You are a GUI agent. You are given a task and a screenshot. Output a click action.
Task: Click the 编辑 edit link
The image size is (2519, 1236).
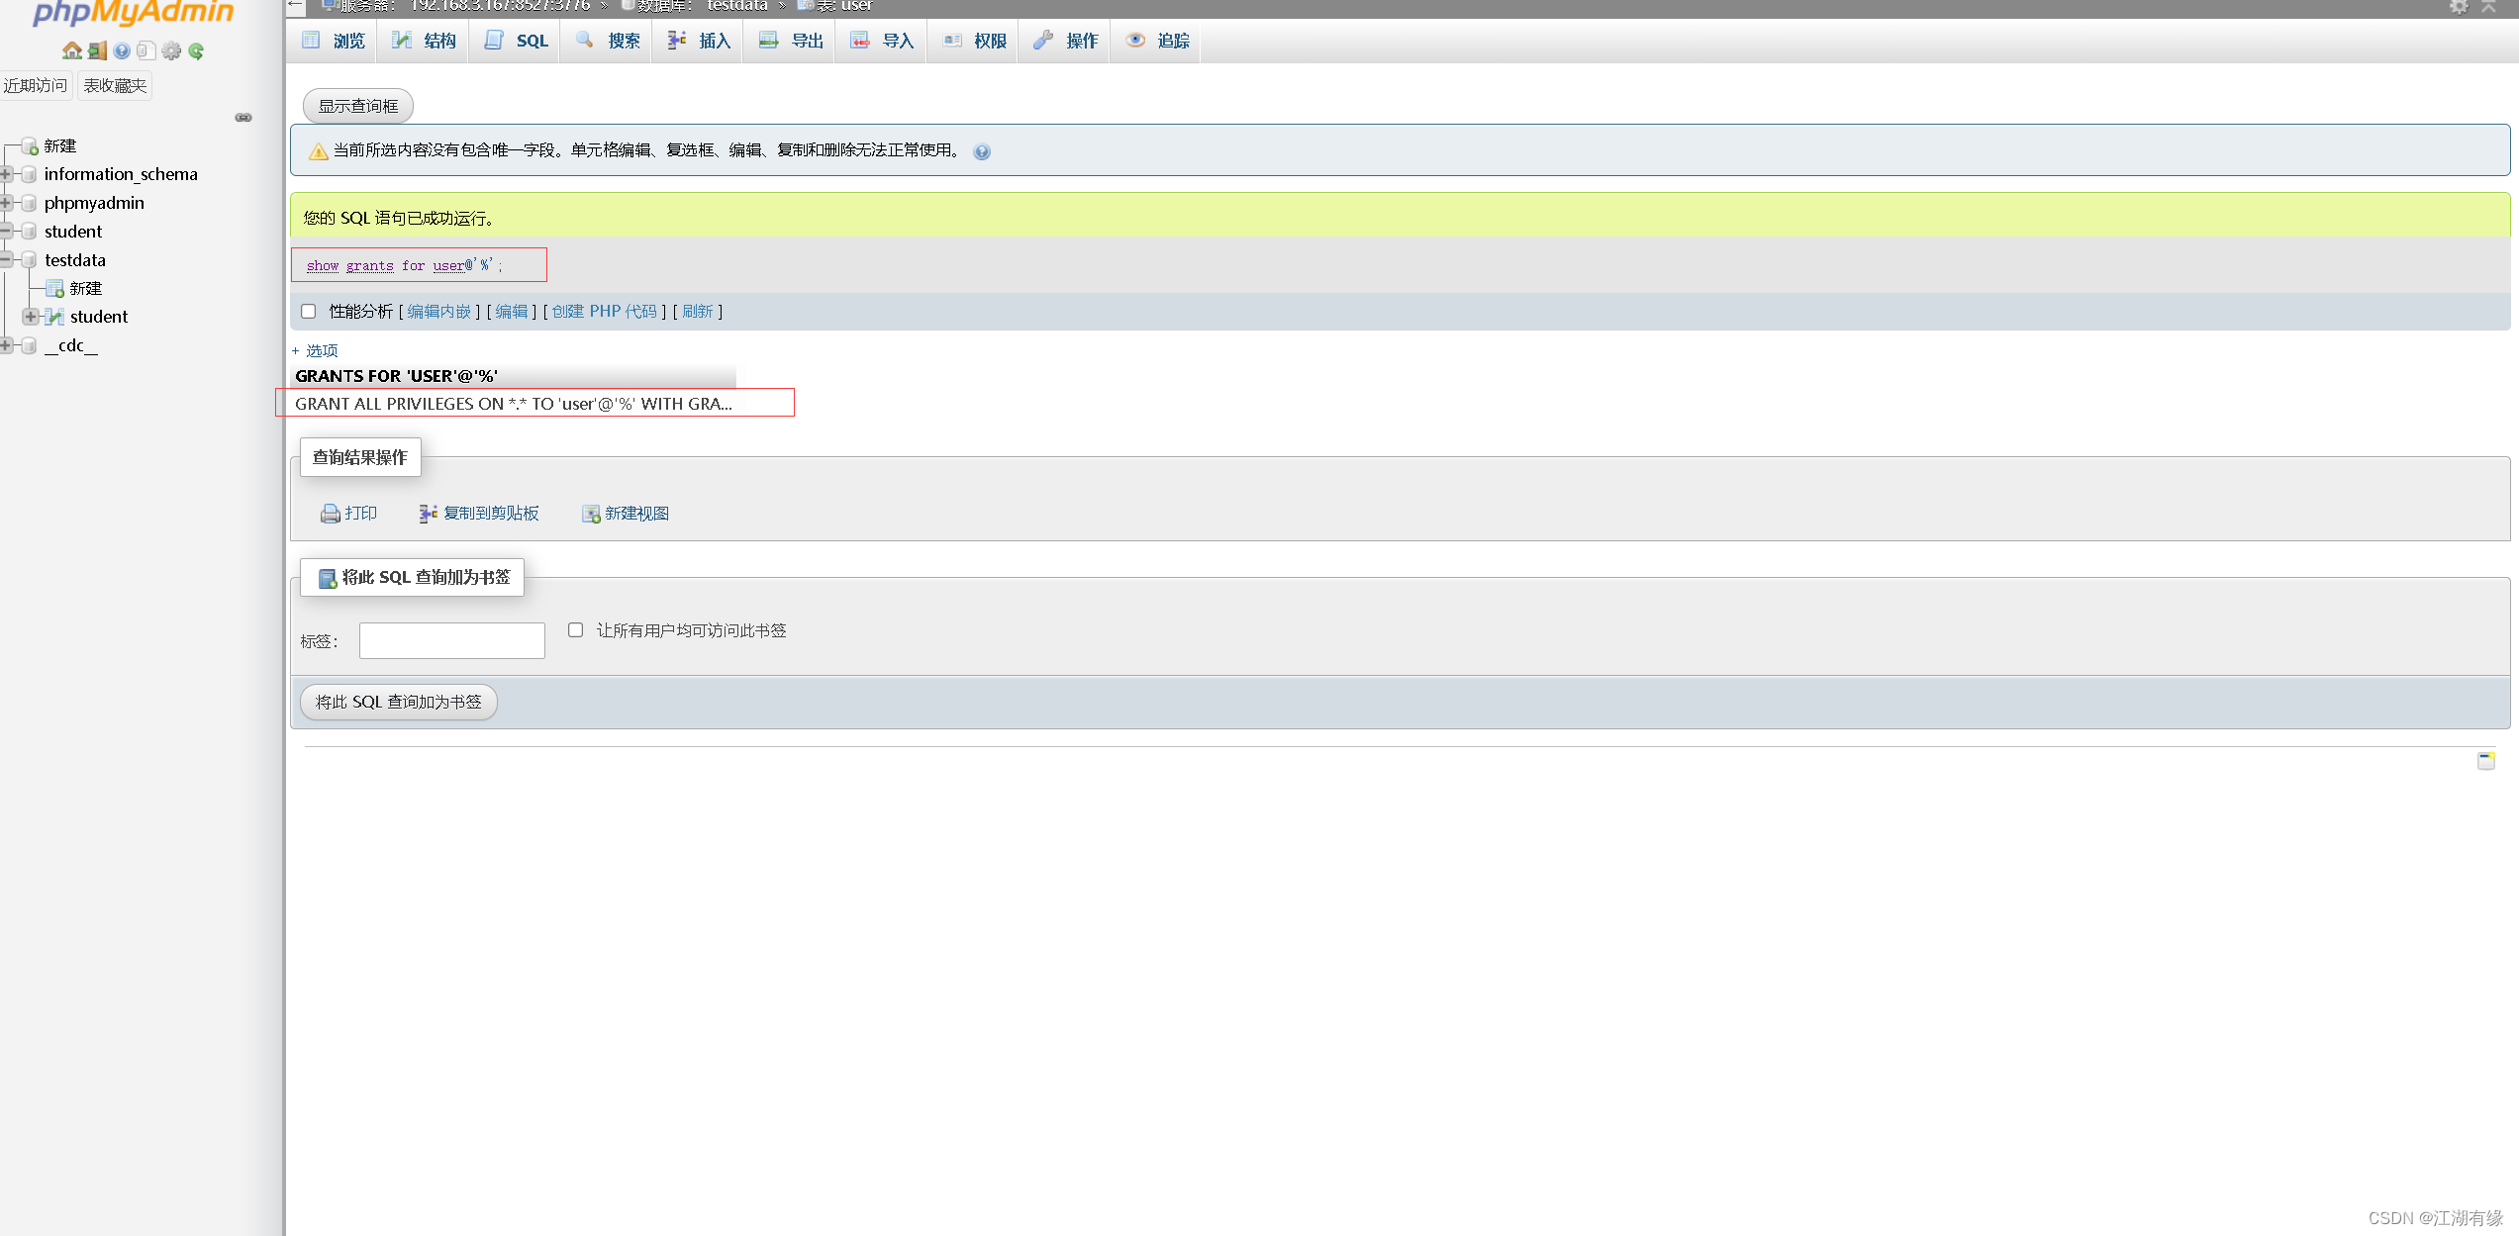pyautogui.click(x=512, y=312)
